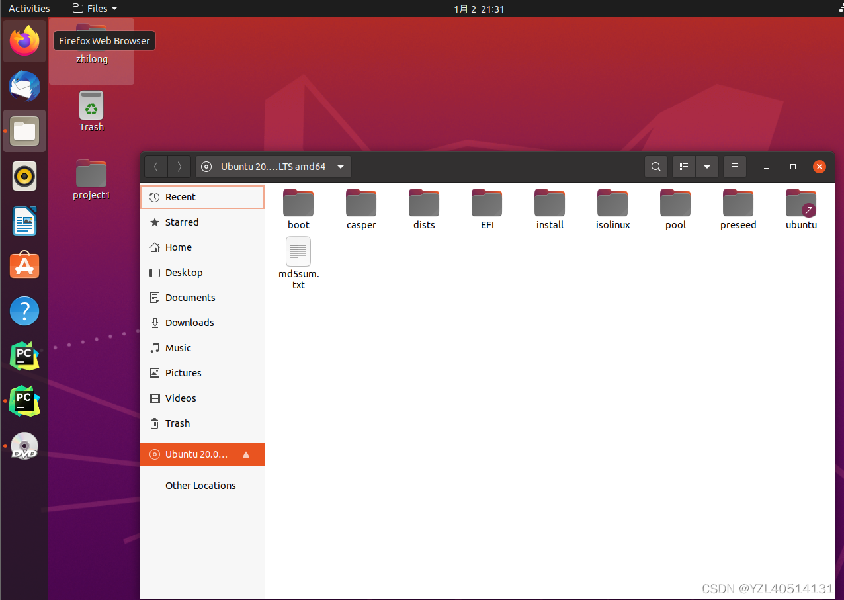Screen dimensions: 844x600
Task: Open Trash from the desktop icon
Action: point(91,106)
